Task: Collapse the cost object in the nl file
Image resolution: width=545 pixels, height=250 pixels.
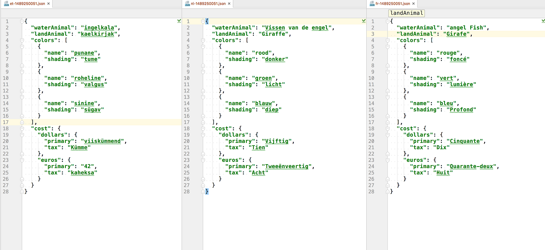Action: coord(202,128)
